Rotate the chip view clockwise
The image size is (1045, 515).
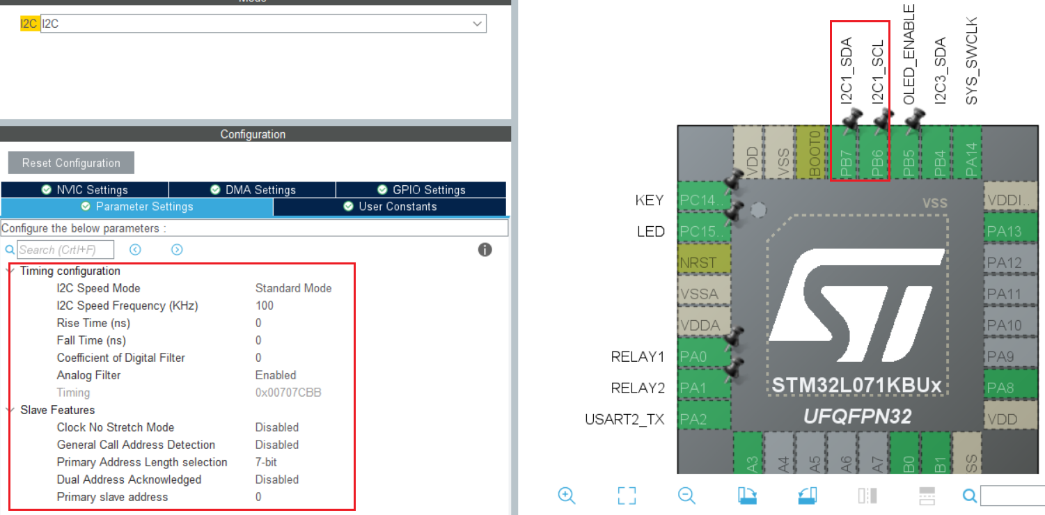pyautogui.click(x=747, y=496)
